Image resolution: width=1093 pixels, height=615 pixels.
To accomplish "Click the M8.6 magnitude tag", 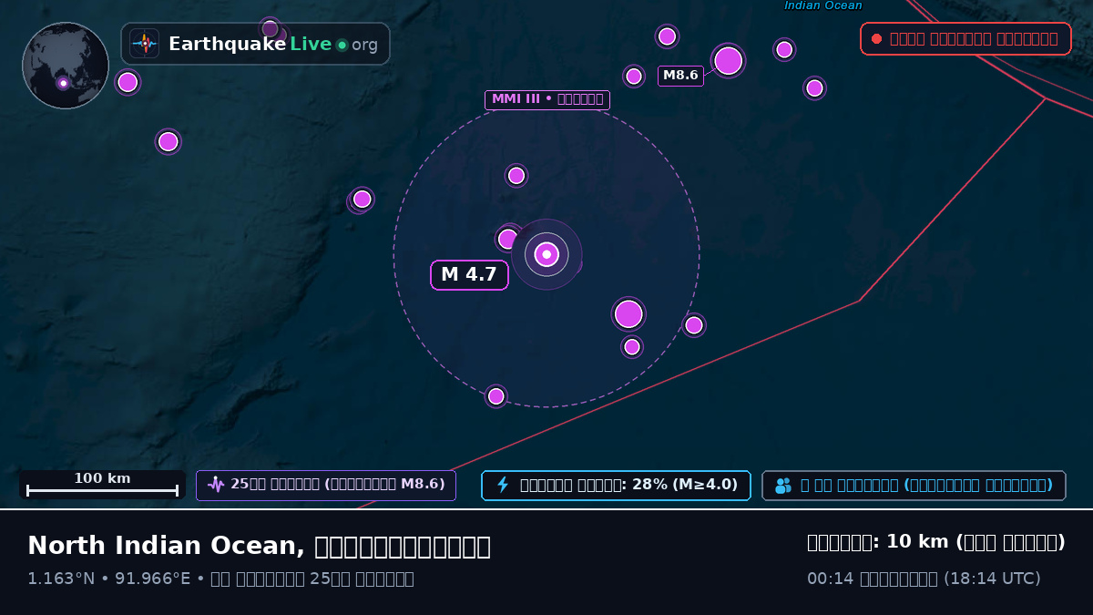I will tap(680, 76).
